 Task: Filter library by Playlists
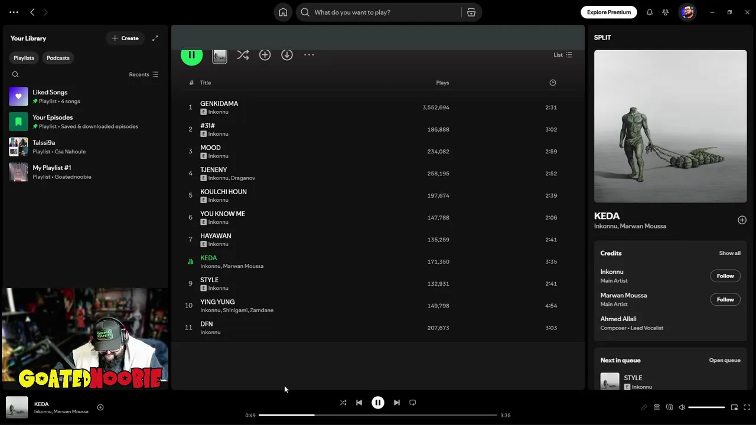click(x=24, y=58)
